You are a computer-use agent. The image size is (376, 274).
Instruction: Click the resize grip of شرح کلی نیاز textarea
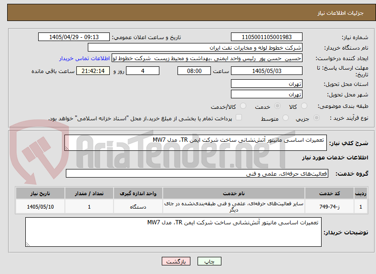(67, 148)
